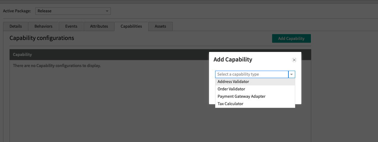Switch to the Behaviors tab
Image resolution: width=378 pixels, height=142 pixels.
coord(43,26)
